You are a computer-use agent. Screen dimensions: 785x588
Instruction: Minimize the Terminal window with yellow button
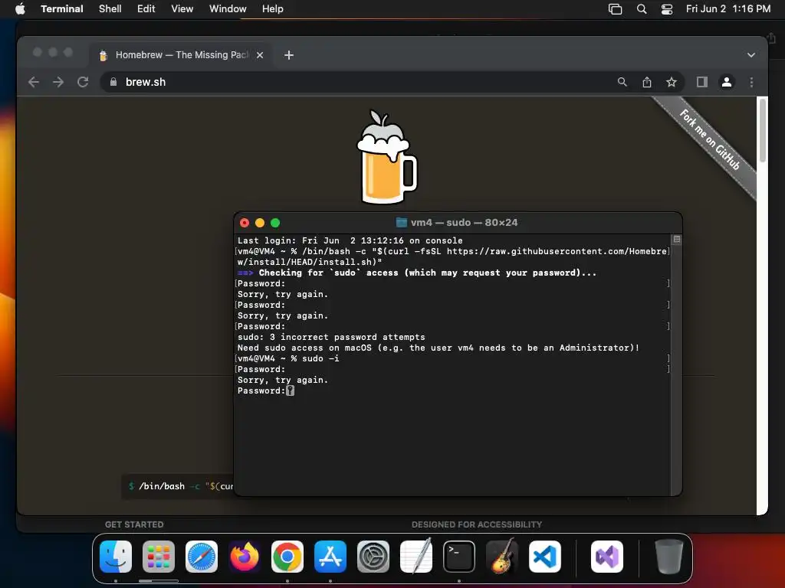click(260, 223)
